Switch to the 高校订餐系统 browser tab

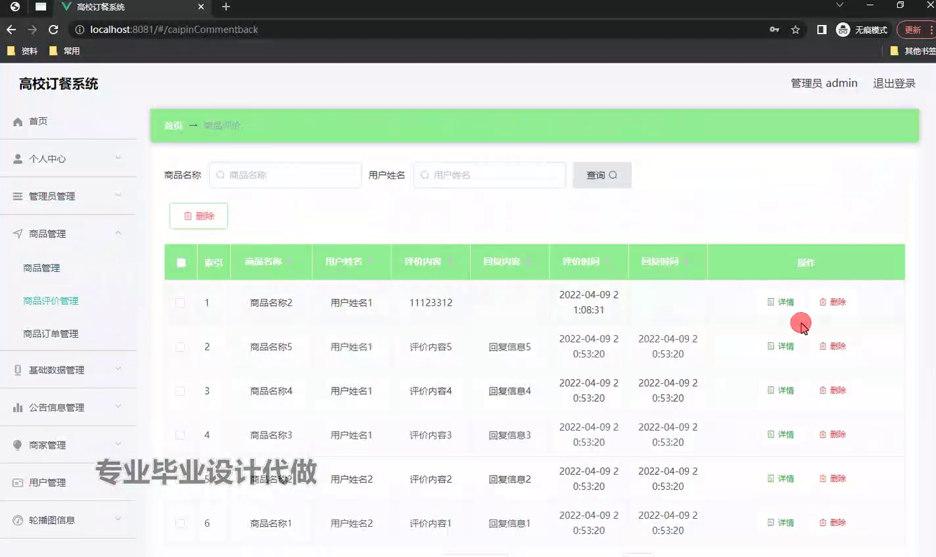coord(131,7)
